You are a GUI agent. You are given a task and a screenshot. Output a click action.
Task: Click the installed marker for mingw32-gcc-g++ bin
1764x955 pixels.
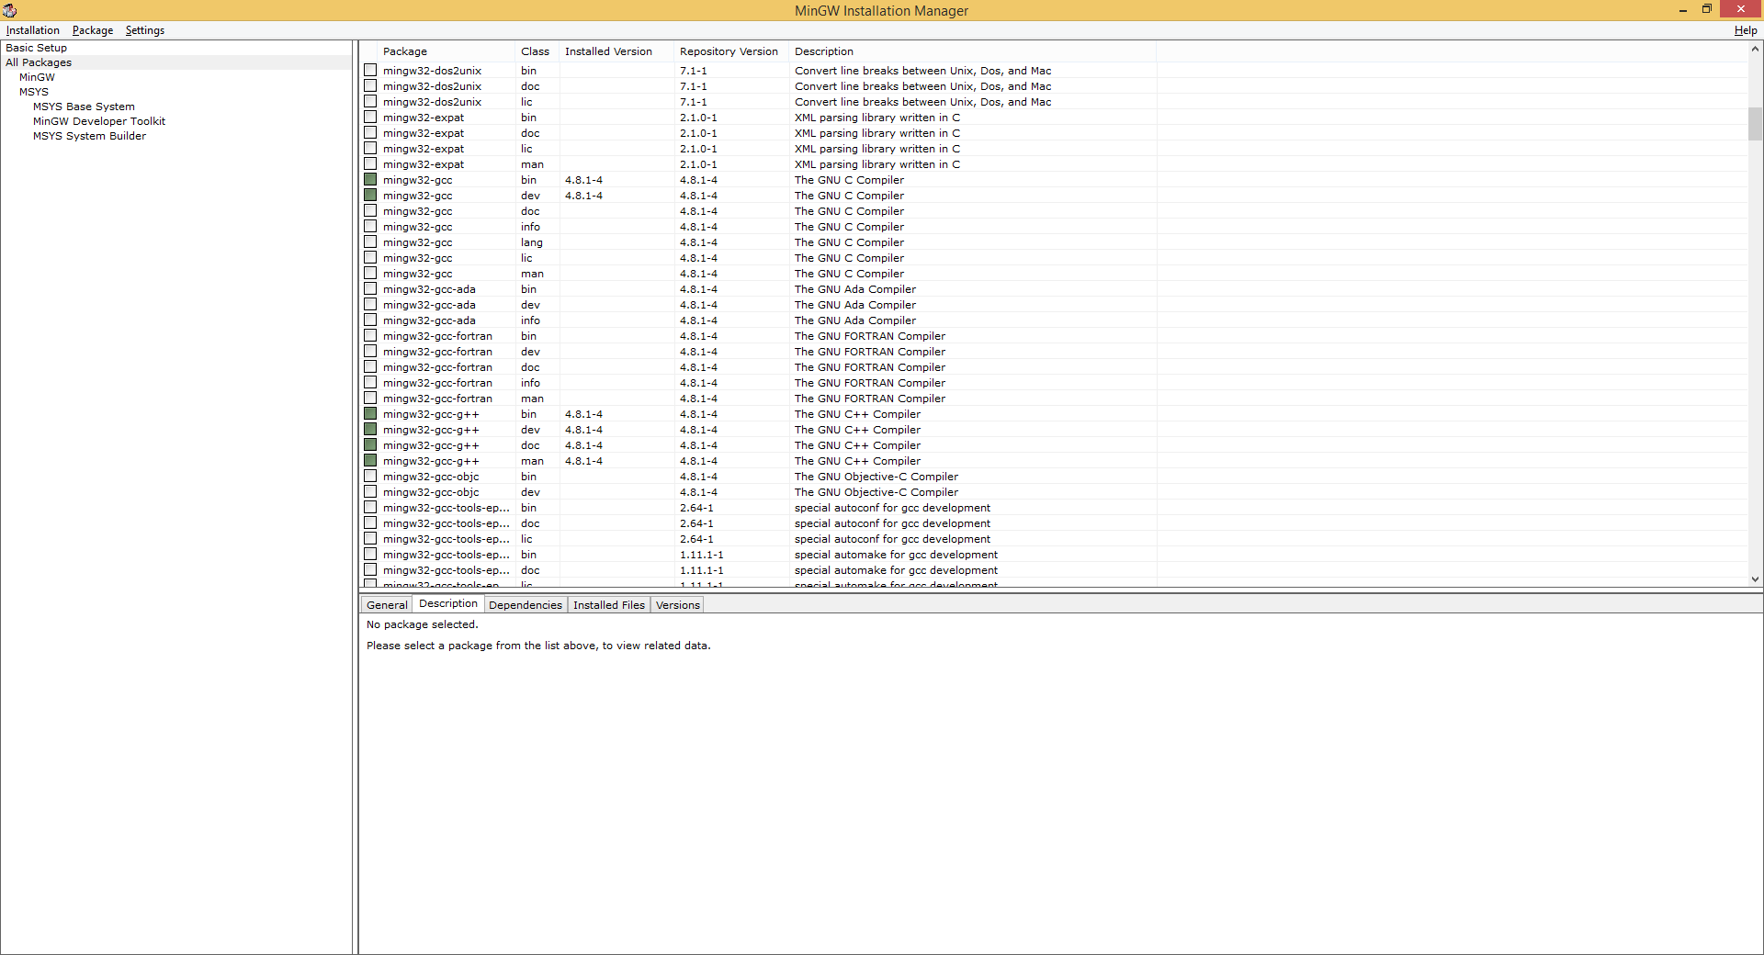tap(370, 414)
